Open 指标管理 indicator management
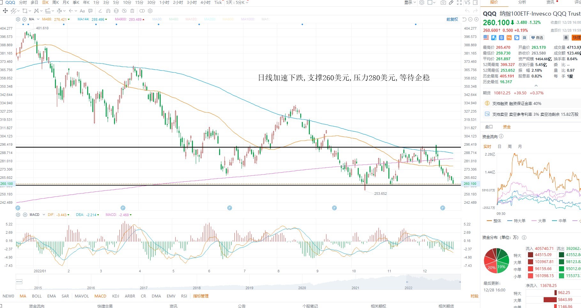 [x=201, y=296]
